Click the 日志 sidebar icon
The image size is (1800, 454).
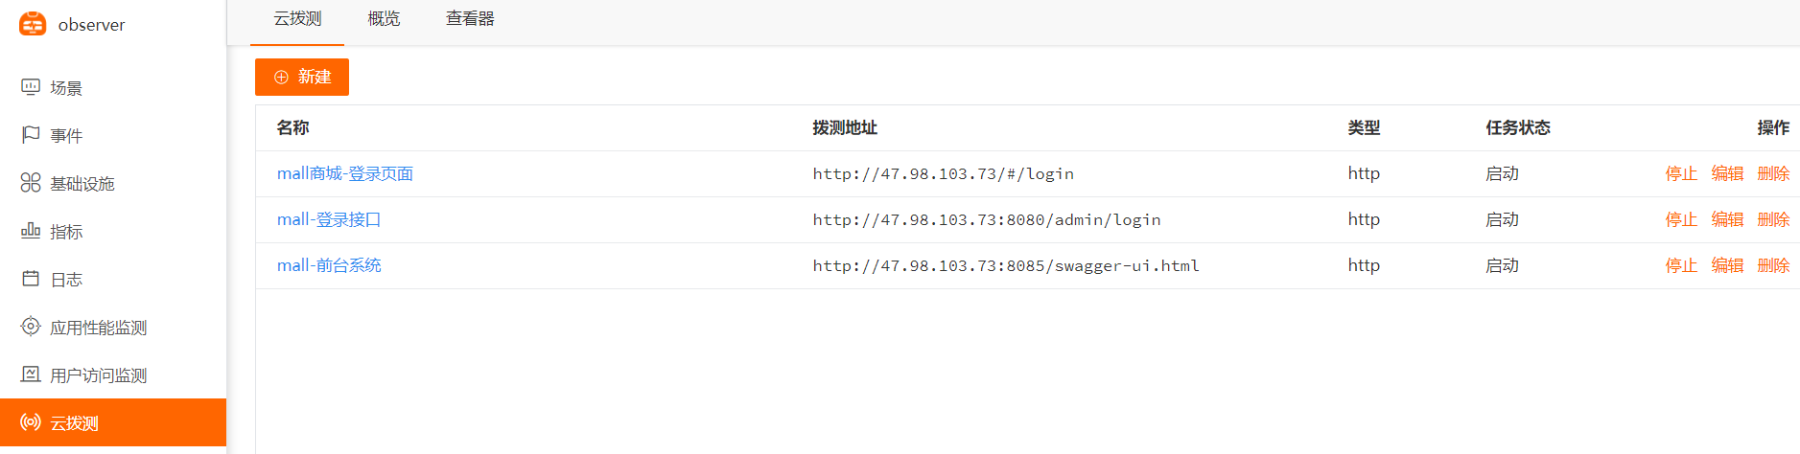coord(31,279)
